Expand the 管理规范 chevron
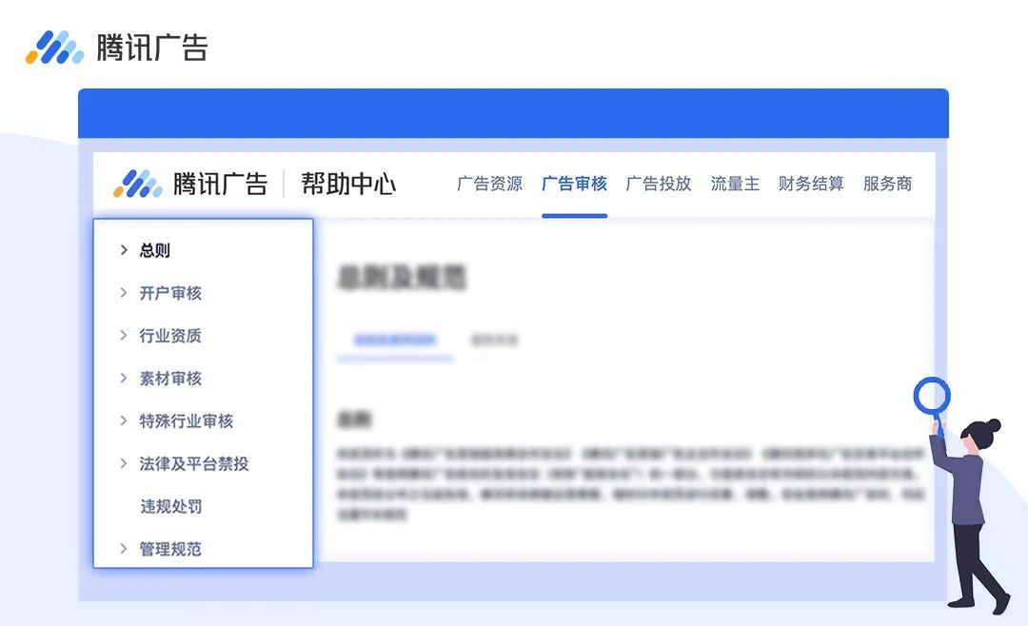The width and height of the screenshot is (1028, 626). pyautogui.click(x=123, y=549)
